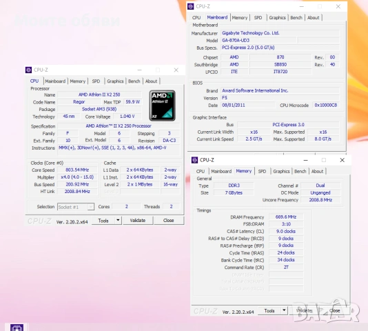Switch to the SPD tab in CPU window
The image size is (368, 331).
(x=96, y=81)
